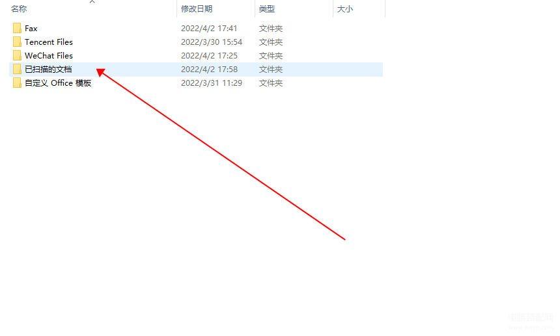Click the 已扫描的文档 folder name
This screenshot has width=560, height=336.
[x=48, y=69]
